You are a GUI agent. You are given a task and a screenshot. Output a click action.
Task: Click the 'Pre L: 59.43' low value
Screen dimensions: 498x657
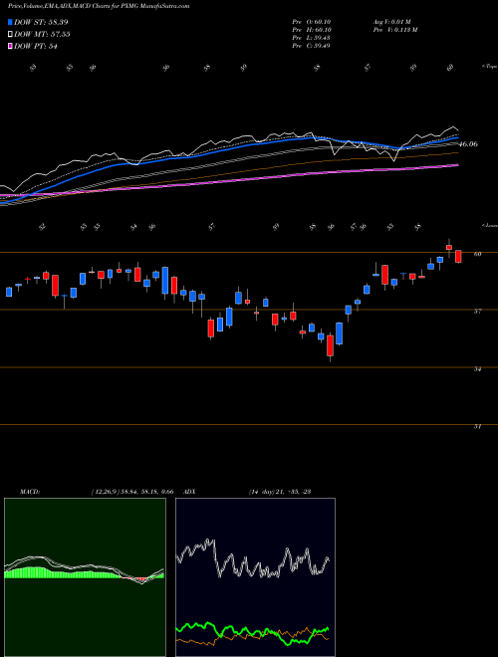coord(312,38)
